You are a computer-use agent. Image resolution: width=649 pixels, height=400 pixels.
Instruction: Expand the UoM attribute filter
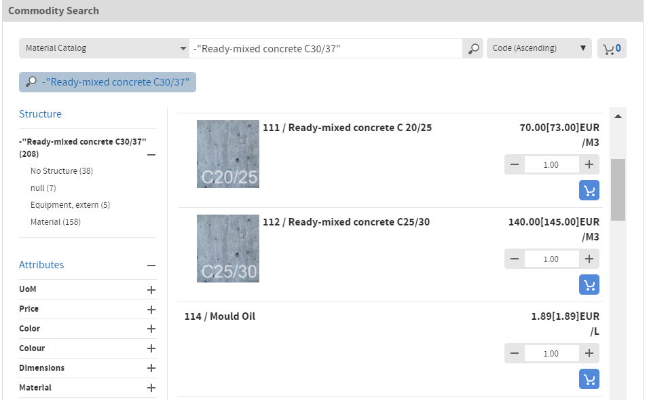(x=151, y=290)
